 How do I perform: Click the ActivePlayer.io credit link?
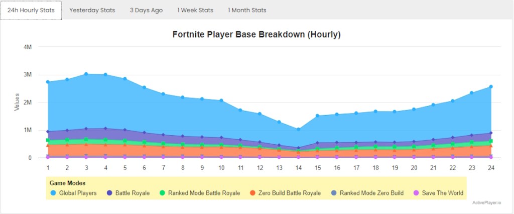pos(486,202)
